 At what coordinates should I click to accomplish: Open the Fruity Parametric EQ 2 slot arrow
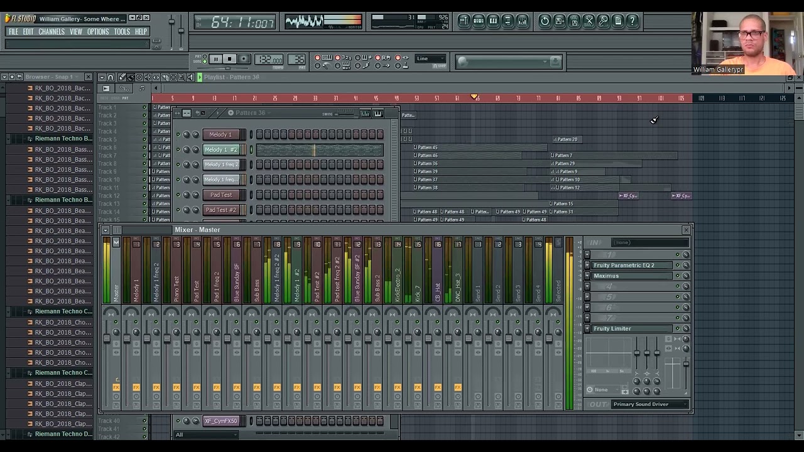click(x=587, y=266)
